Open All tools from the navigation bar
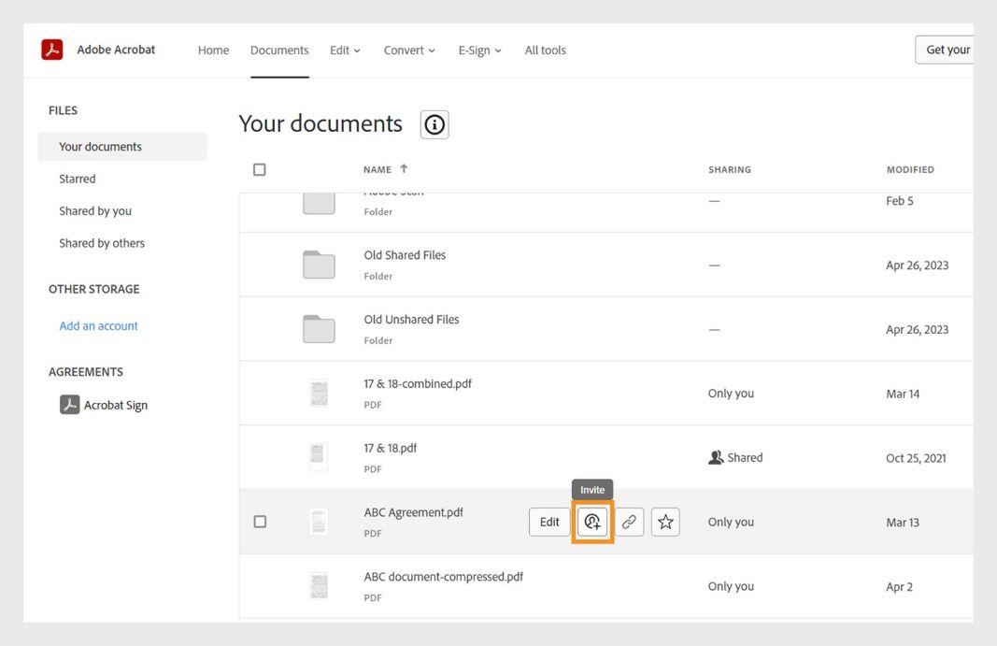 click(545, 50)
